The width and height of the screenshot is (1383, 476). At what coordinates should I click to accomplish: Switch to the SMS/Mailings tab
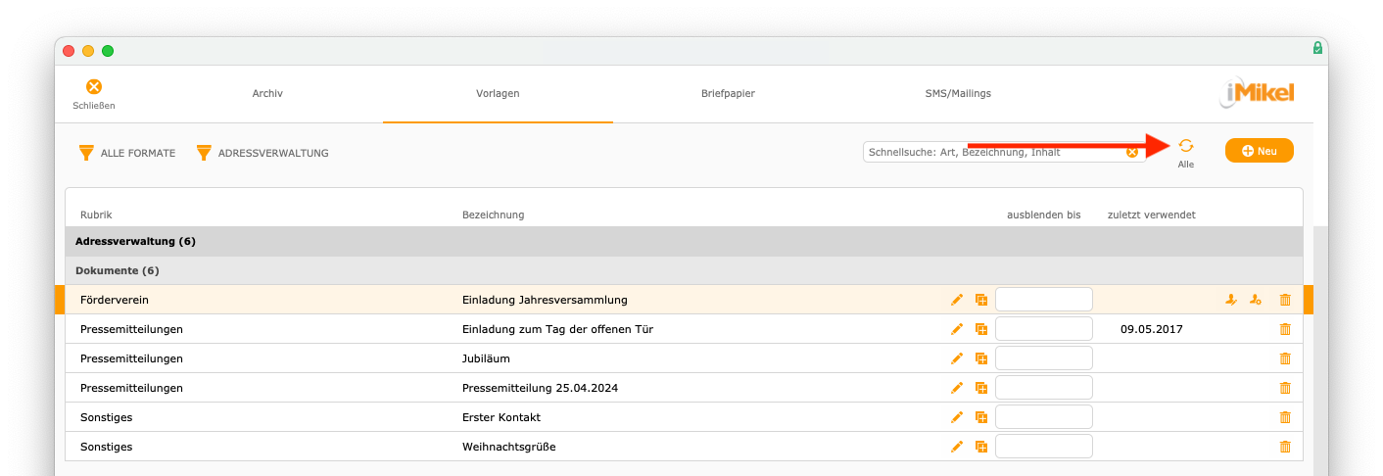958,94
